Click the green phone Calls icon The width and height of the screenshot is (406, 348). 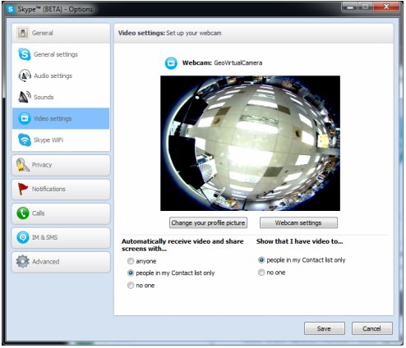[23, 213]
